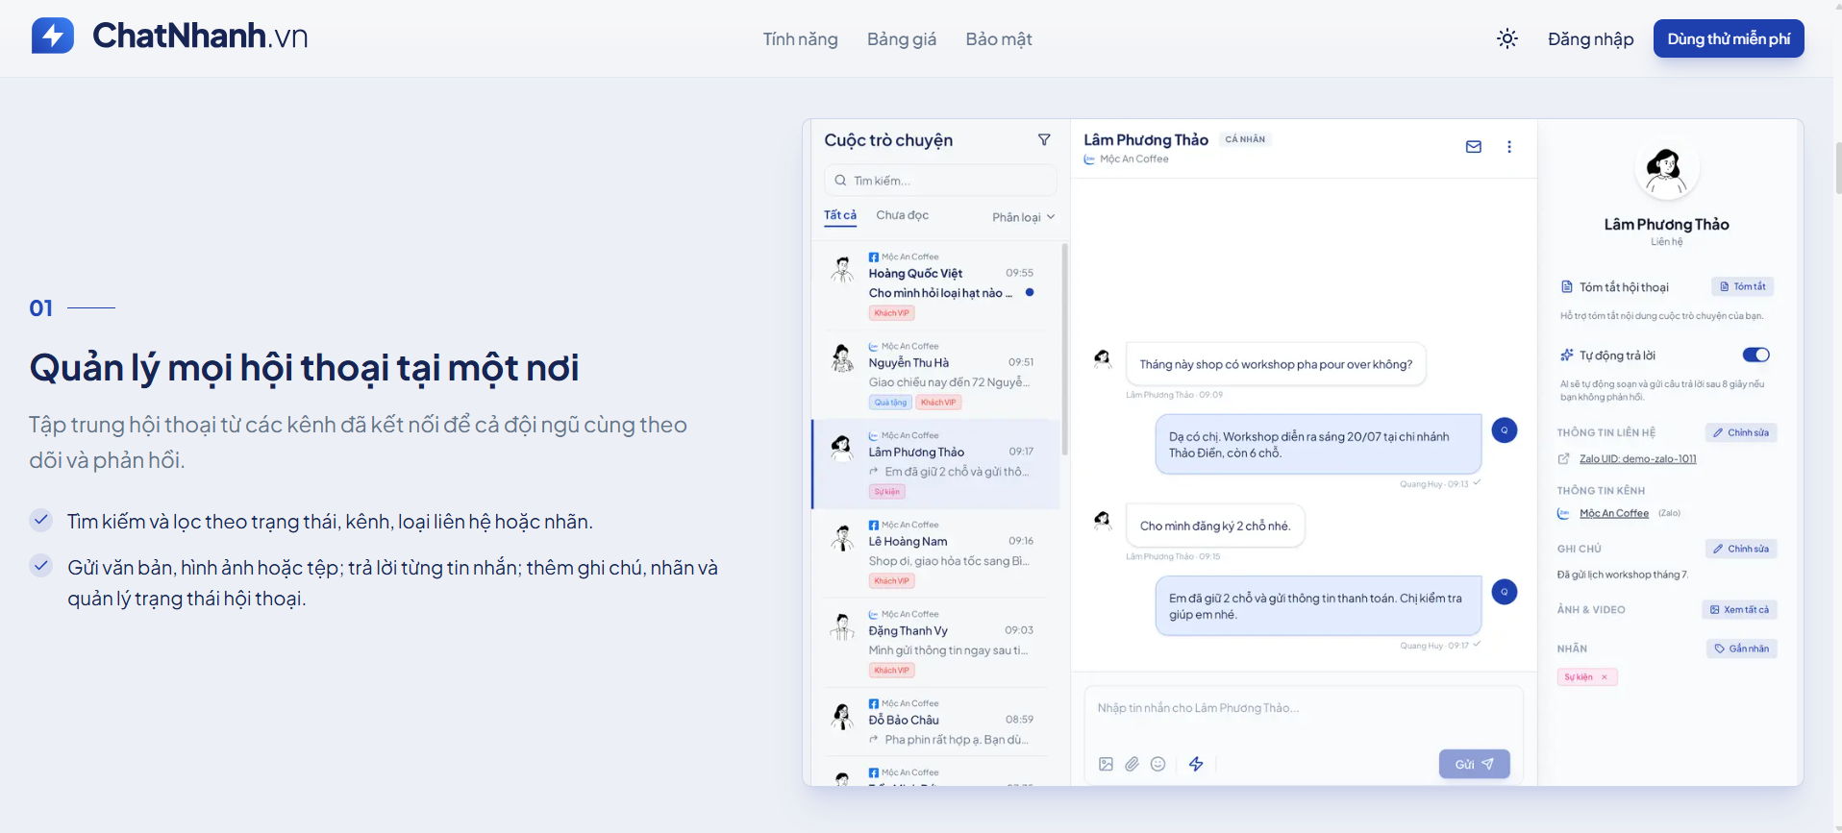Open the Đặng Thanh Vy conversation

pos(937,642)
